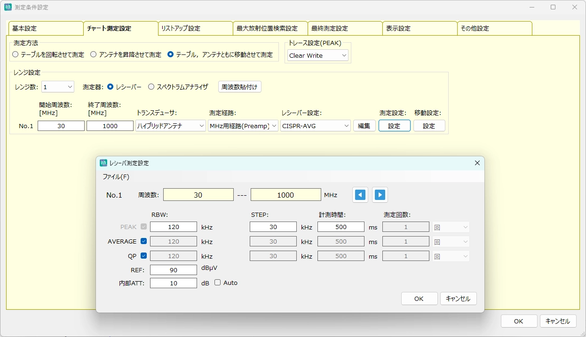The height and width of the screenshot is (337, 586).
Task: Open the ハイブリッドアンテナ transducer dropdown
Action: [x=171, y=126]
